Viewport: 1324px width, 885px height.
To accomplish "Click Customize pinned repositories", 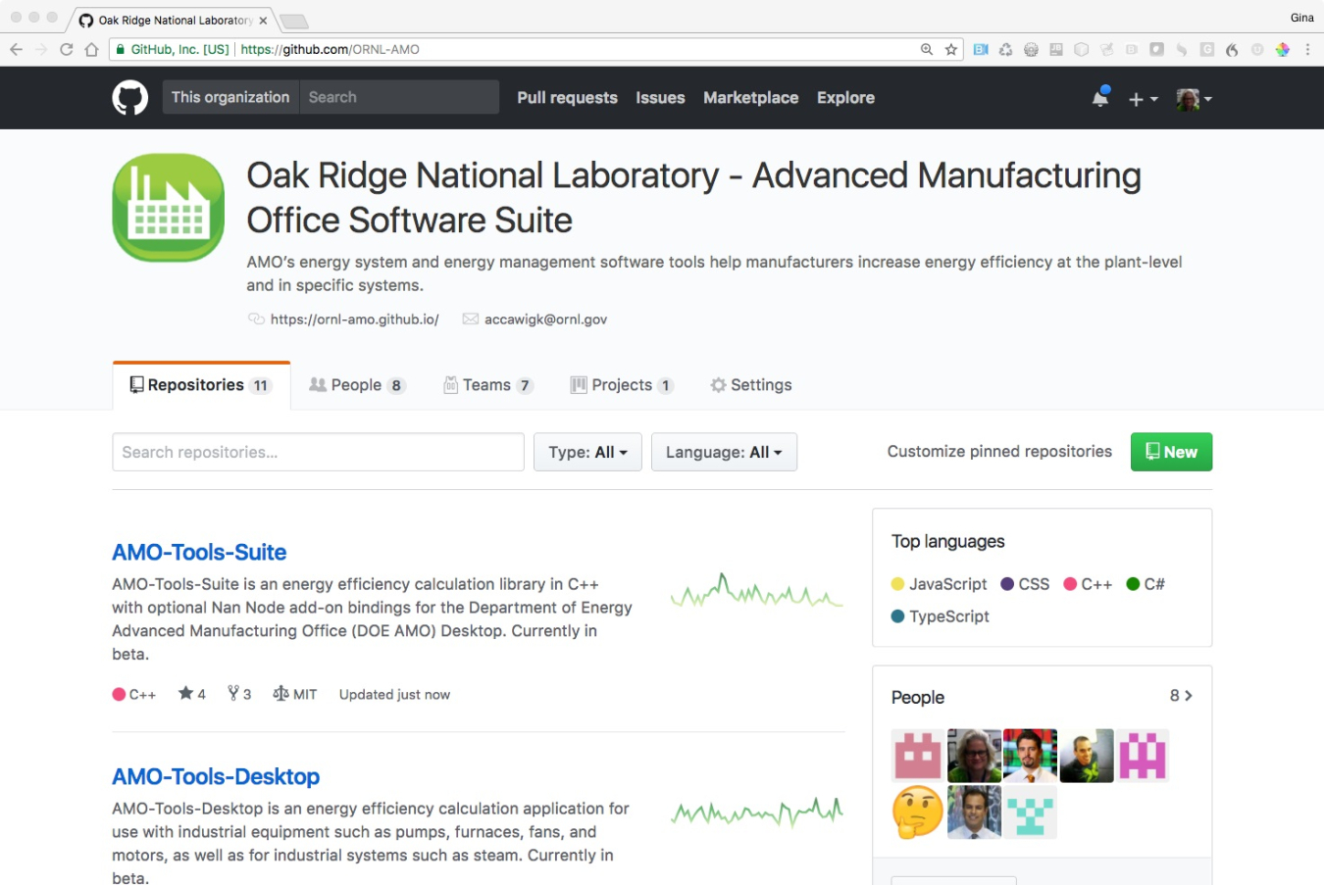I will coord(999,452).
